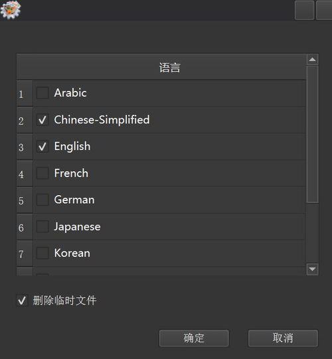Check the Korean language checkbox
This screenshot has height=359, width=332.
pos(42,253)
